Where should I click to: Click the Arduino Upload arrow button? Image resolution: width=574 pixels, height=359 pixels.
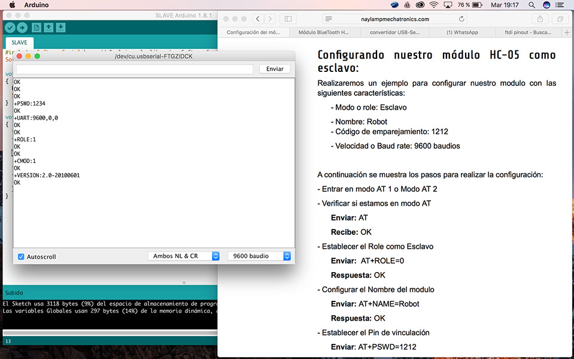(x=22, y=28)
